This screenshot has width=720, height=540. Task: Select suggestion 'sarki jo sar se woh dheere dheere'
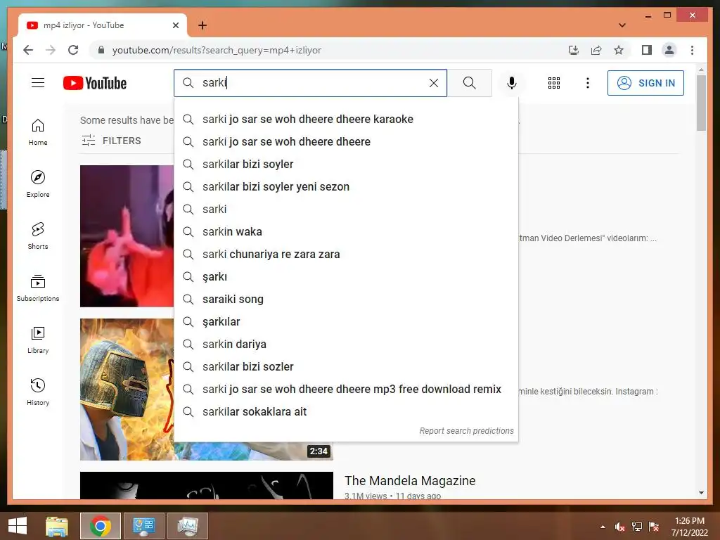[346, 141]
